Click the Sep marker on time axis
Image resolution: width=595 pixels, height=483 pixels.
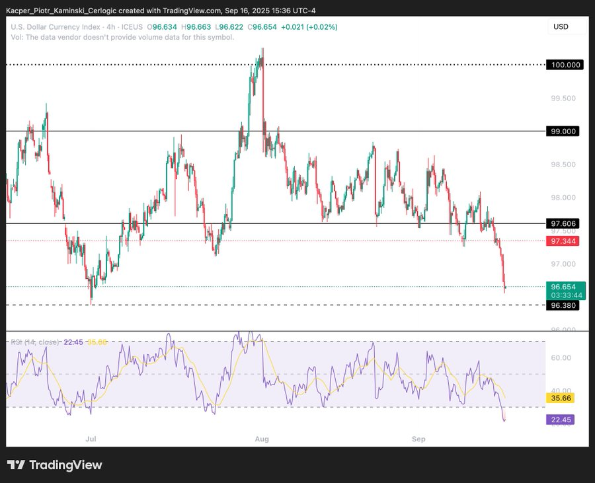pyautogui.click(x=418, y=439)
